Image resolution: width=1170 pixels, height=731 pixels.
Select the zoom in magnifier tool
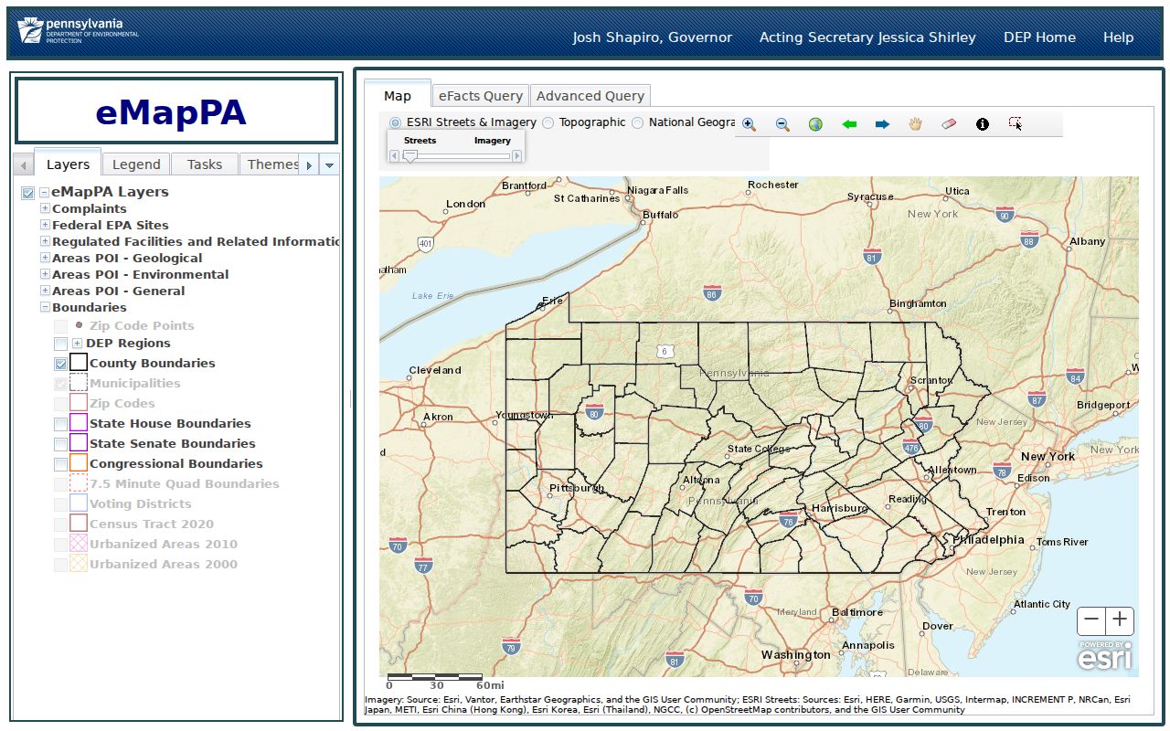749,124
